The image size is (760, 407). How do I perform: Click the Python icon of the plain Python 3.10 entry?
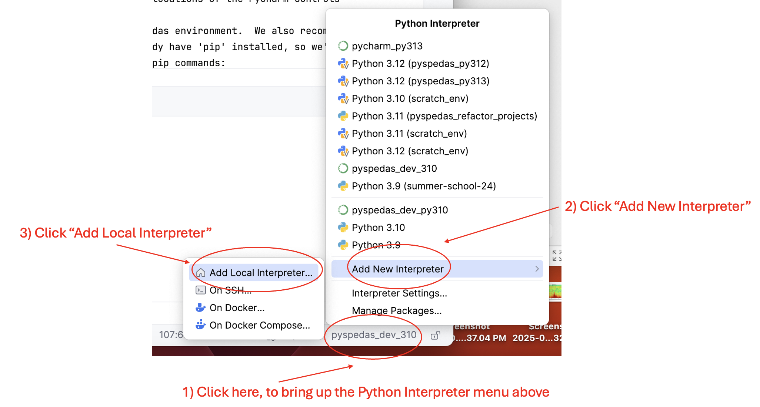(x=343, y=228)
